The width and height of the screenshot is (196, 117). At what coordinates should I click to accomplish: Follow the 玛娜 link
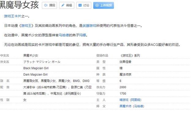83,35
